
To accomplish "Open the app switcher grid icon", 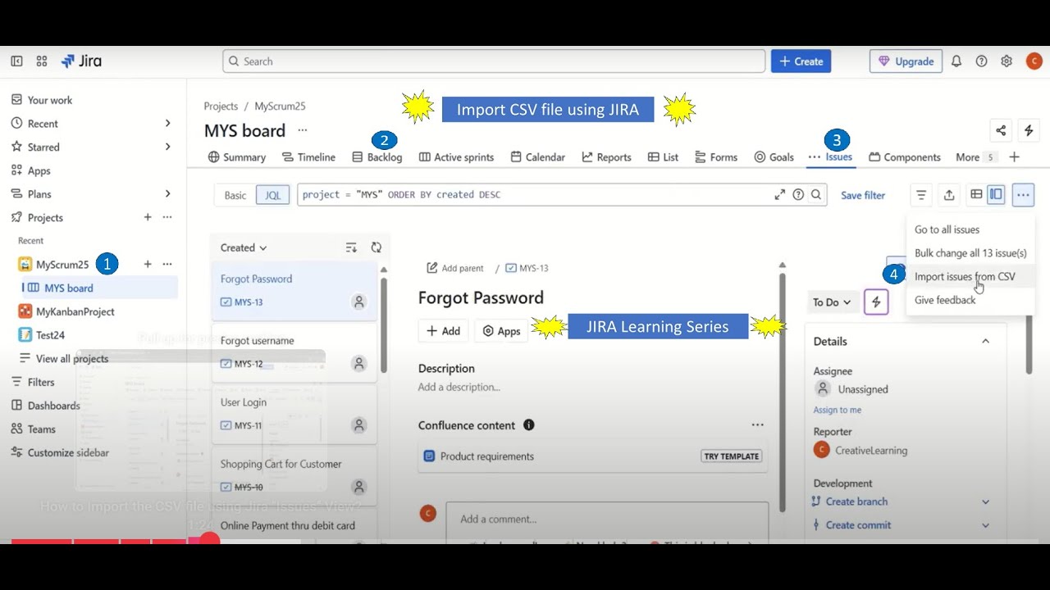I will (42, 61).
